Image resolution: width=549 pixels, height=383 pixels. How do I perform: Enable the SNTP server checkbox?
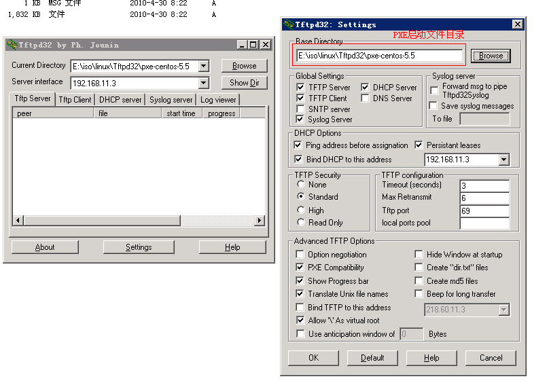[300, 109]
